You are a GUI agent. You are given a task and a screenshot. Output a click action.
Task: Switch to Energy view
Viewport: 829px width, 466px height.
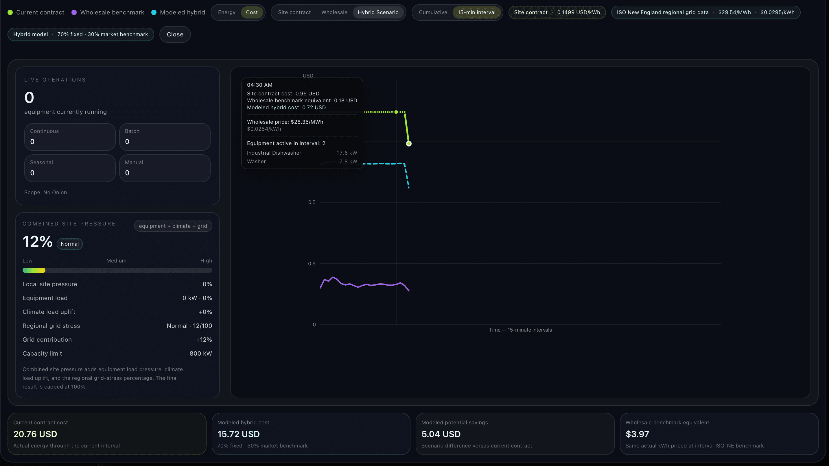(226, 12)
